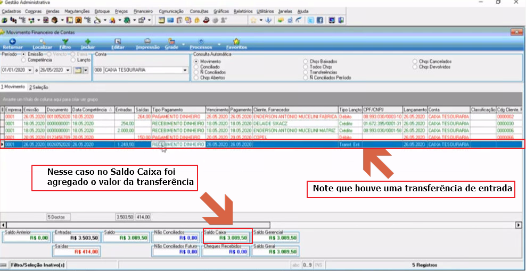Click the Cliente, Fornecedor column header
This screenshot has width=526, height=271.
tap(295, 109)
